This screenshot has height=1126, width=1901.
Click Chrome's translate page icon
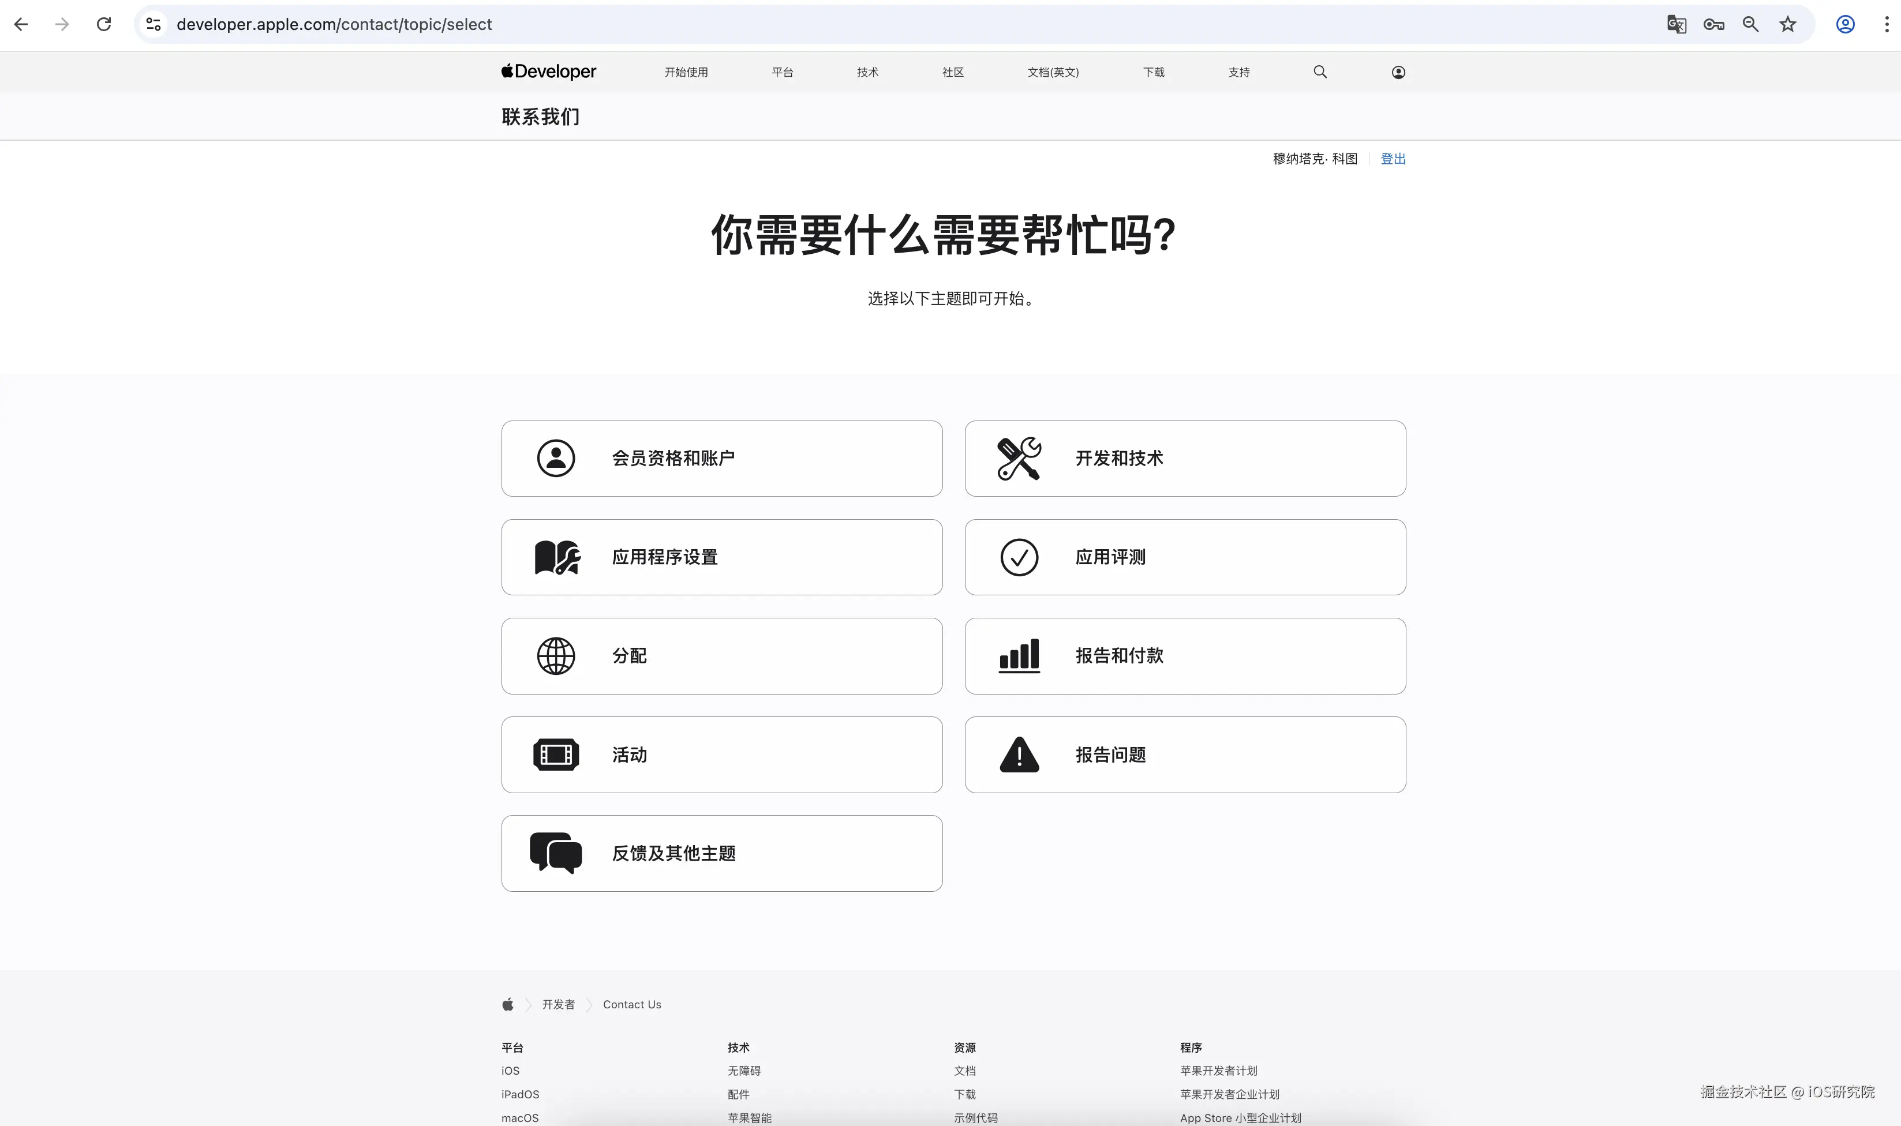pos(1677,24)
